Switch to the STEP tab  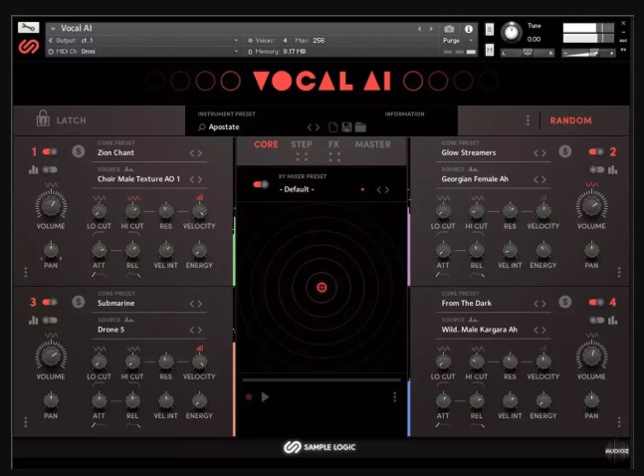(302, 144)
